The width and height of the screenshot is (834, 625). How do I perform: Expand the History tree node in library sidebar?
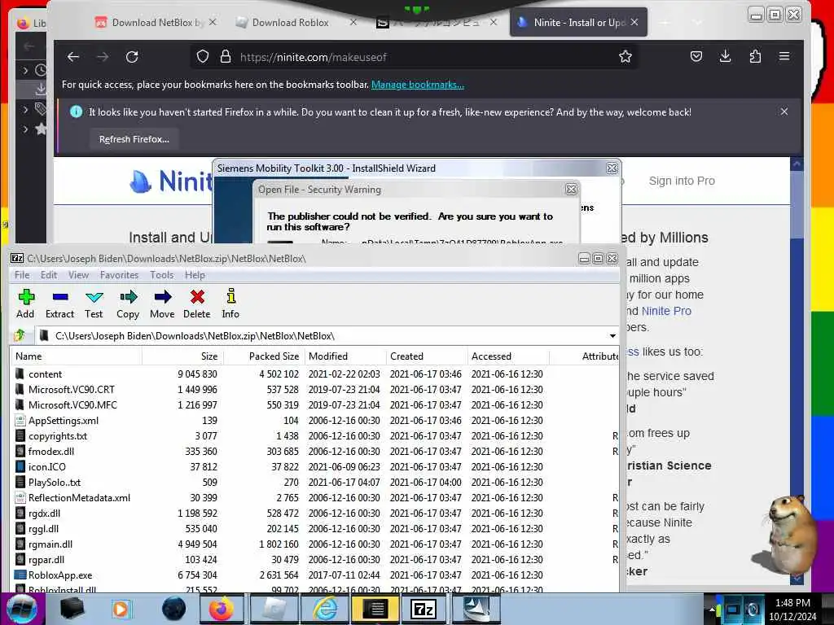coord(25,70)
